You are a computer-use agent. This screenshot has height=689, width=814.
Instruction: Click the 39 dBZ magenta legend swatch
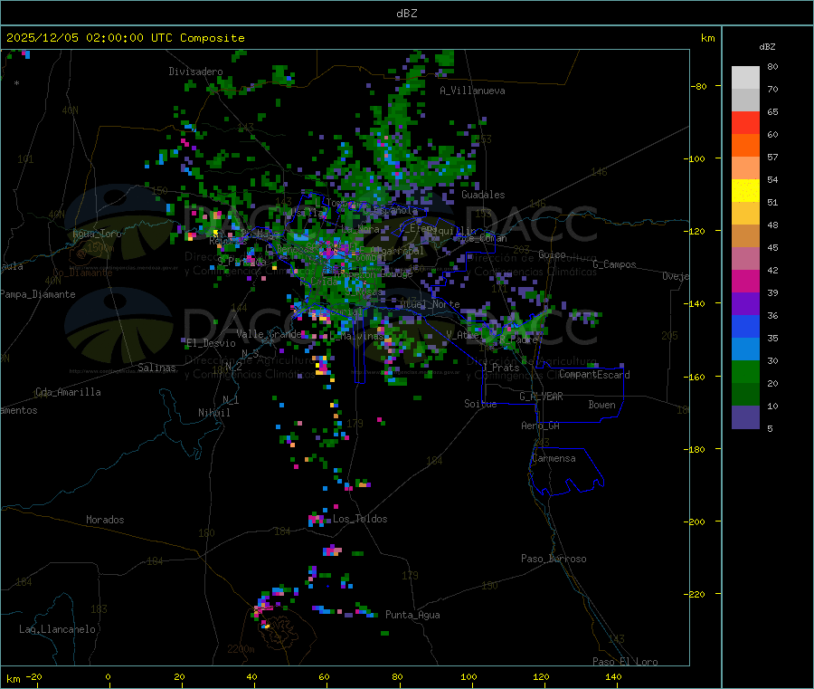(x=745, y=281)
